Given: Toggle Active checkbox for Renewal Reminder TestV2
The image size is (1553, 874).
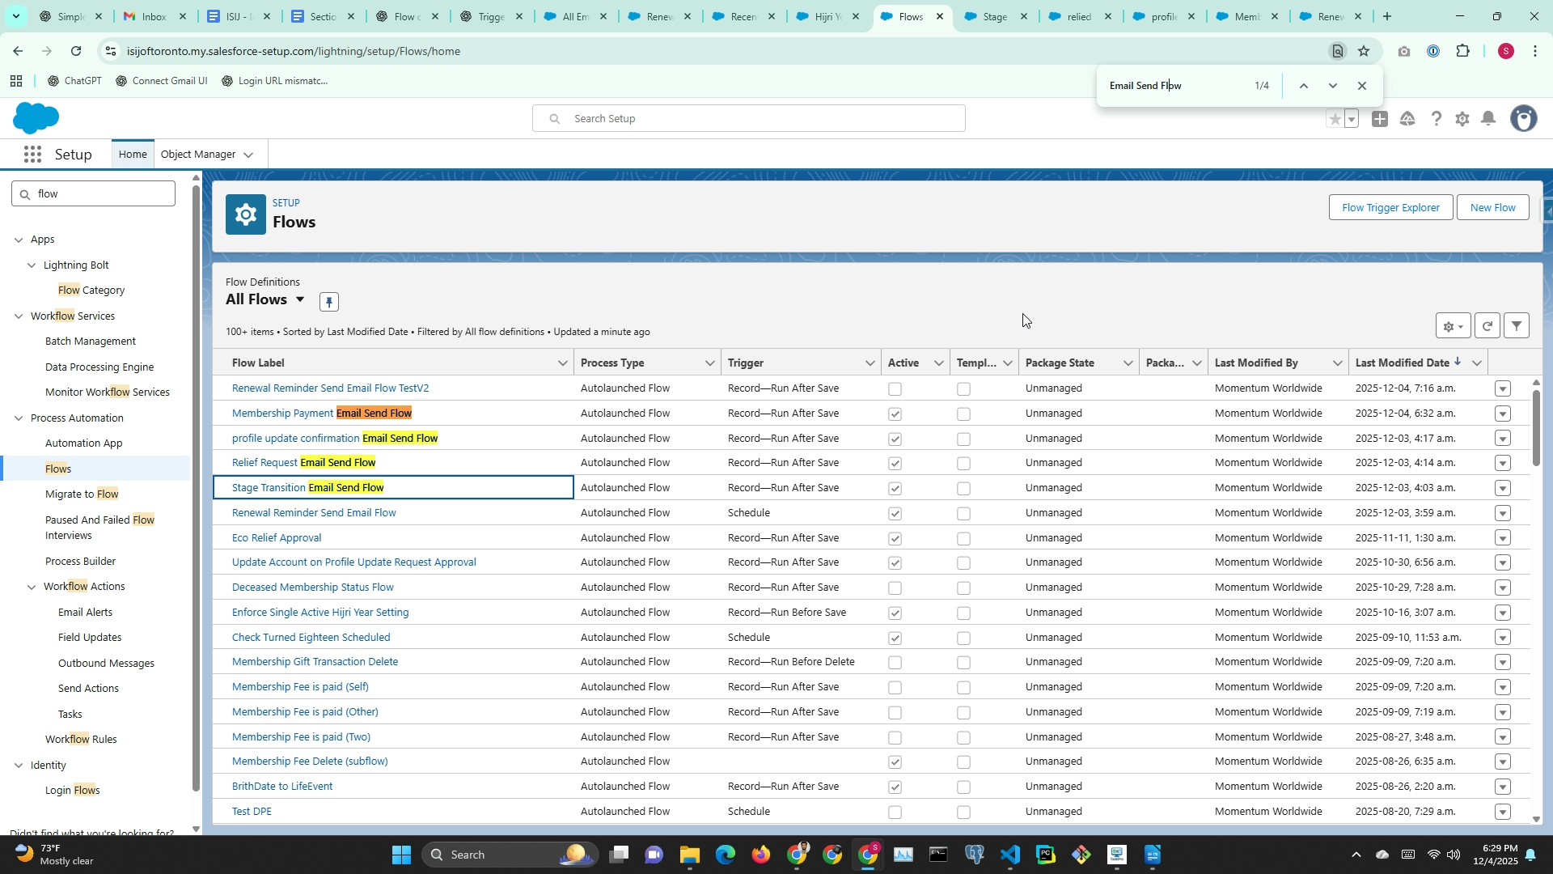Looking at the screenshot, I should pyautogui.click(x=895, y=389).
